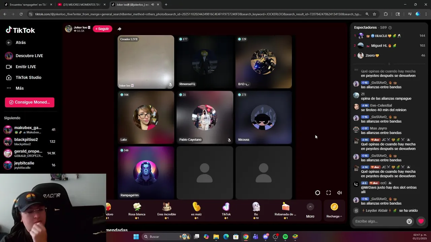Open the browser extensions puzzle icon

tap(386, 14)
